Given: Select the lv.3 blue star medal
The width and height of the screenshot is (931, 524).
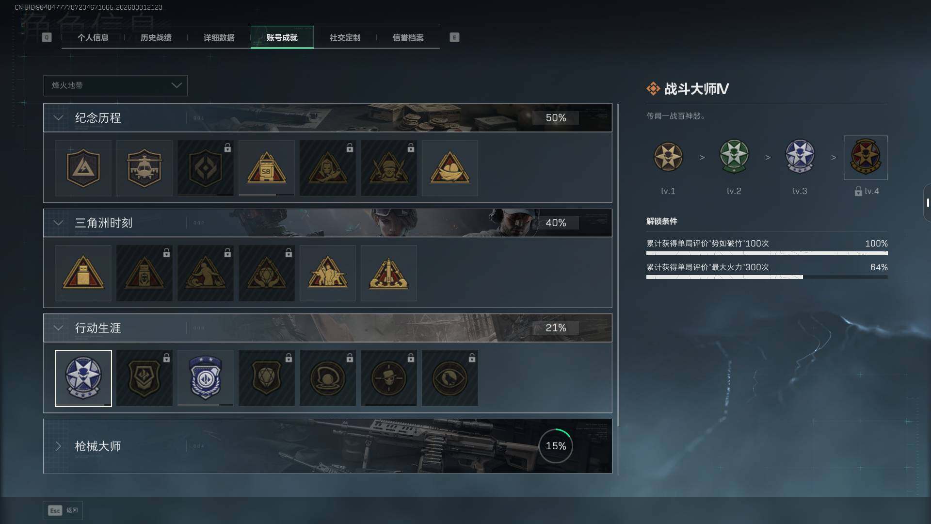Looking at the screenshot, I should pyautogui.click(x=800, y=157).
